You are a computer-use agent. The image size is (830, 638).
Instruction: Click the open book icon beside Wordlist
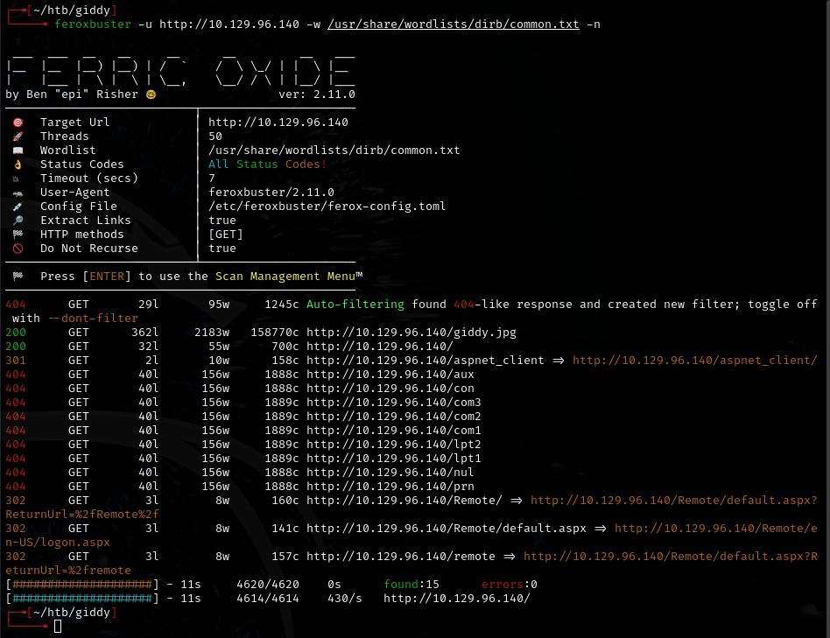pyautogui.click(x=18, y=151)
